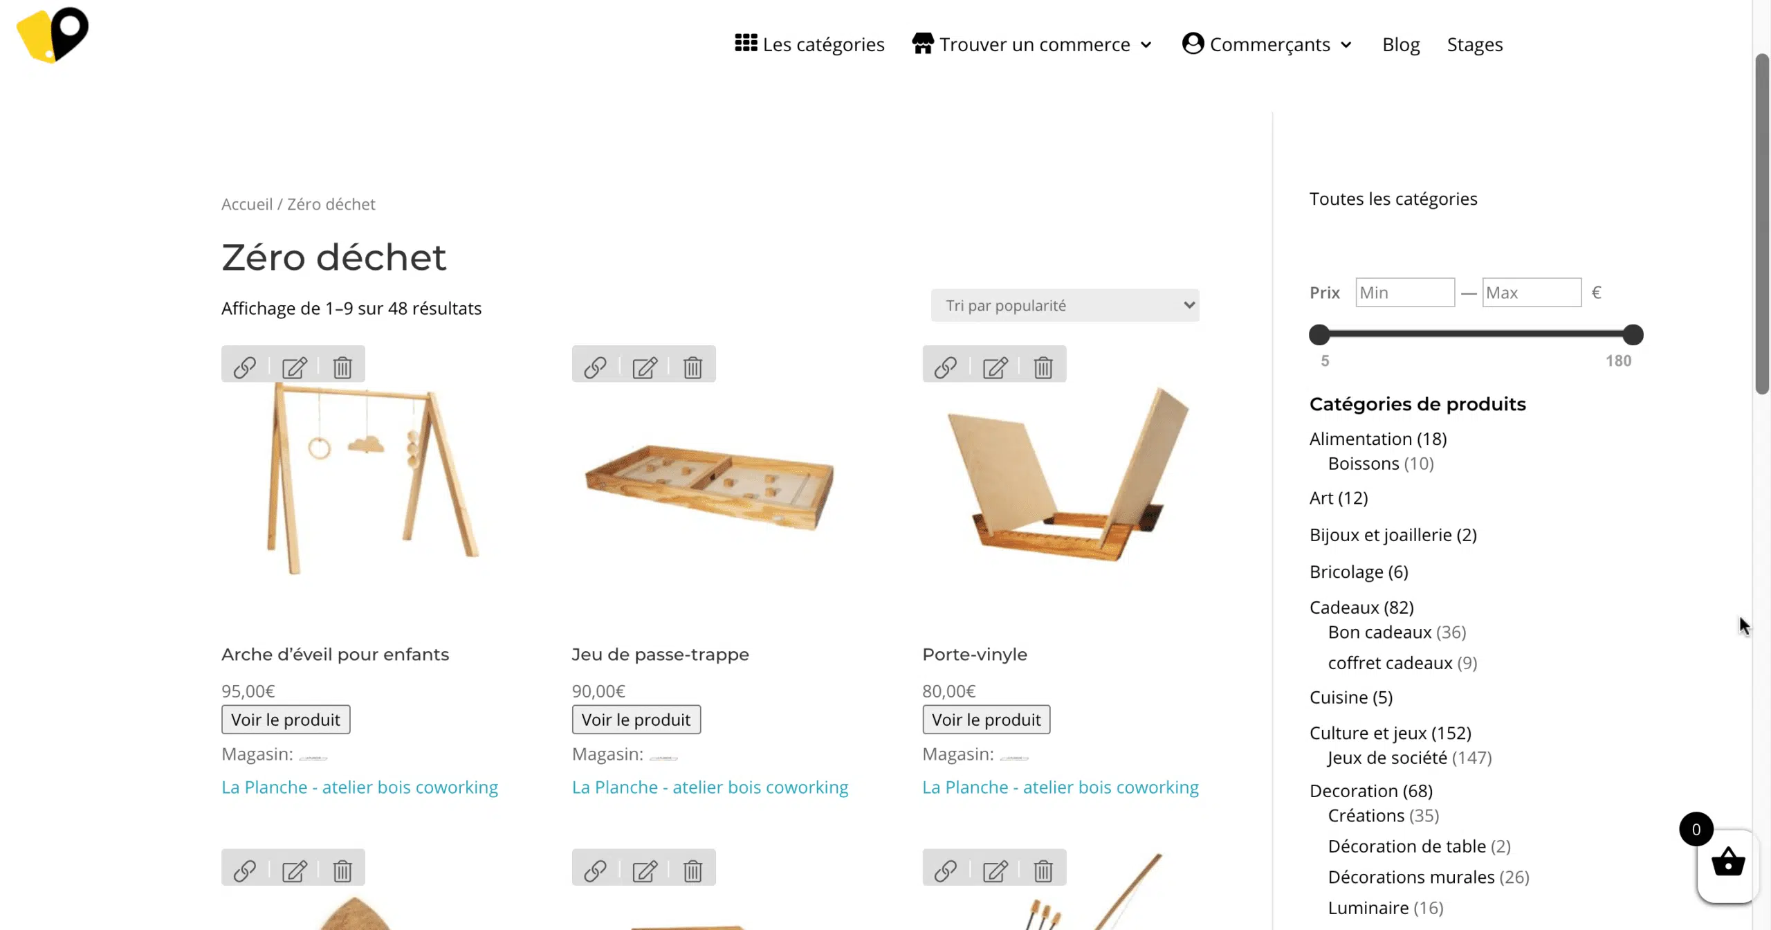
Task: Go to the Blog menu item
Action: tap(1401, 44)
